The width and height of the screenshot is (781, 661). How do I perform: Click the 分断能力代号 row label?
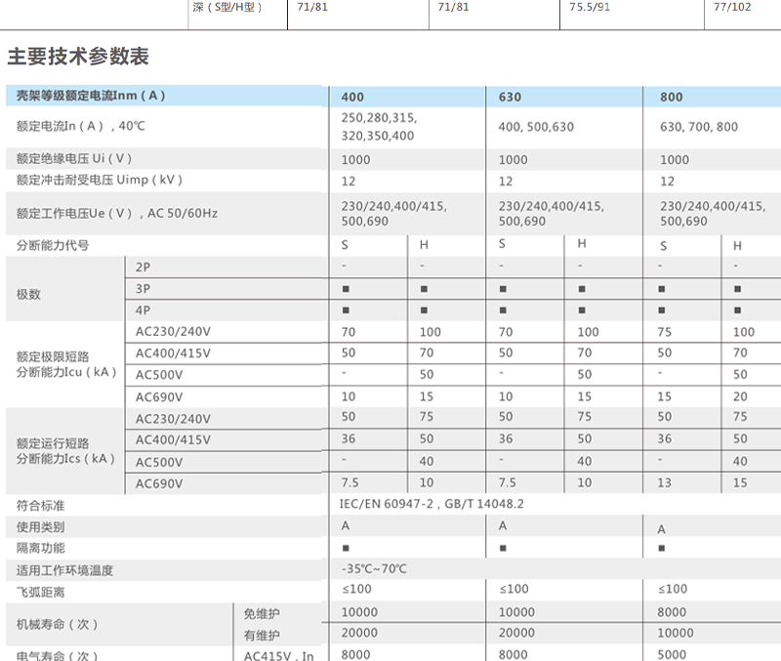[53, 246]
